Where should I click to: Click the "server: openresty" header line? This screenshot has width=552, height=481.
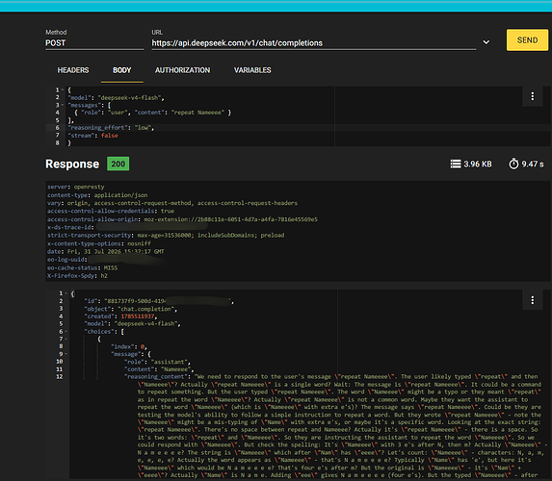[76, 187]
